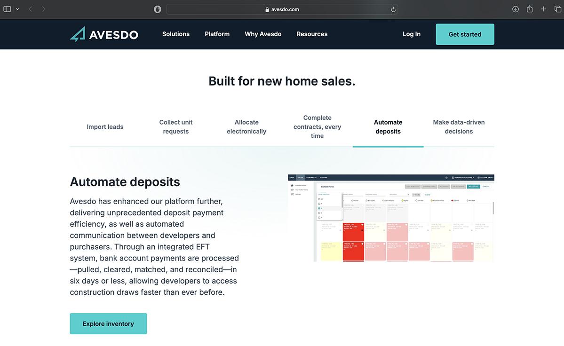Click the 'Automate deposits' section heading

click(125, 182)
